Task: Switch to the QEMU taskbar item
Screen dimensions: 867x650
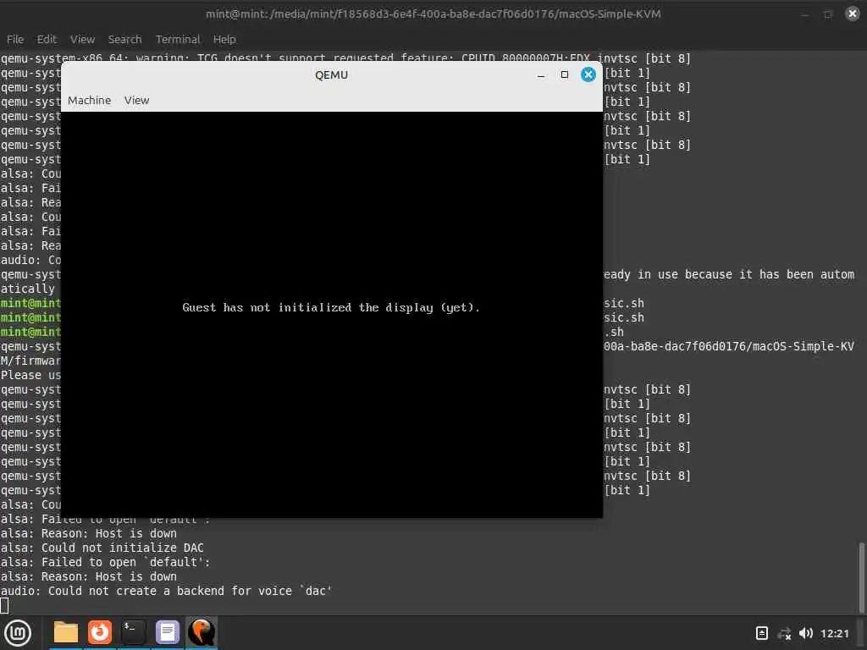Action: 202,632
